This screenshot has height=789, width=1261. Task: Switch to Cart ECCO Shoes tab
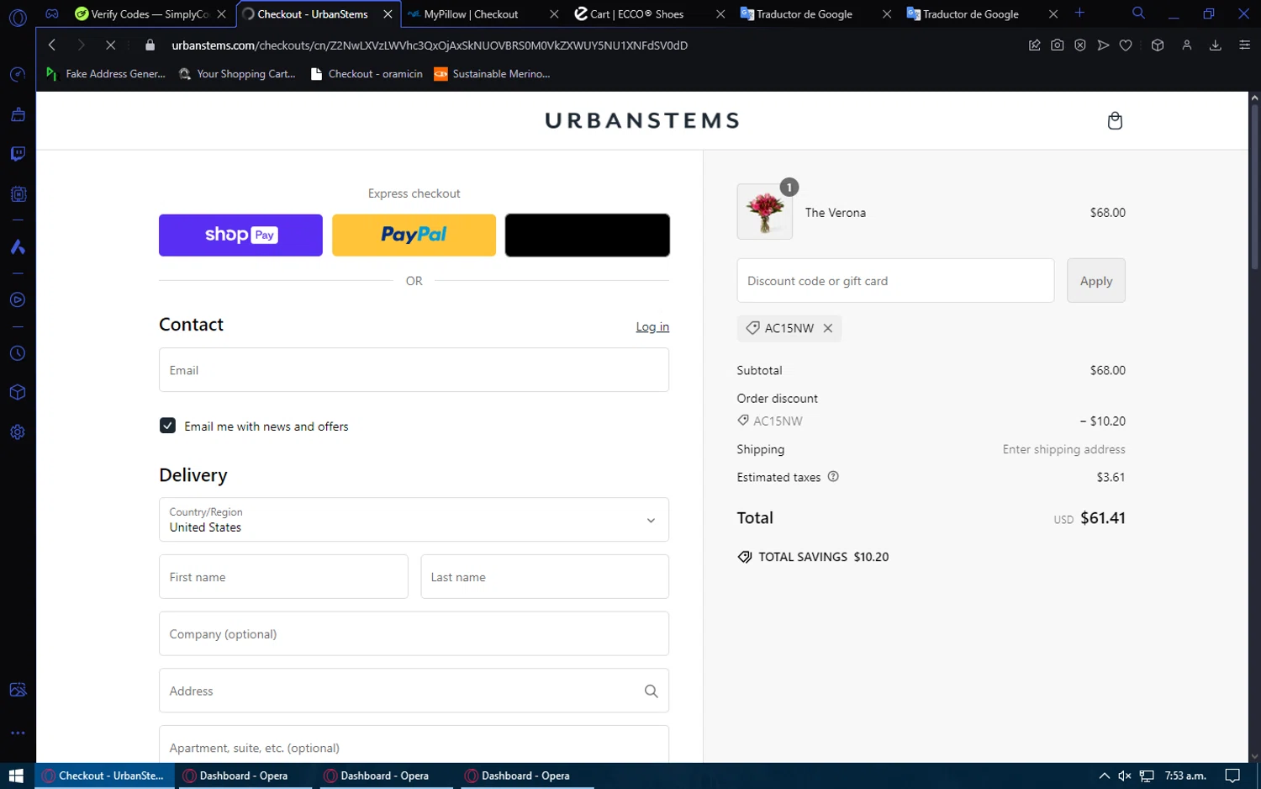pos(648,14)
